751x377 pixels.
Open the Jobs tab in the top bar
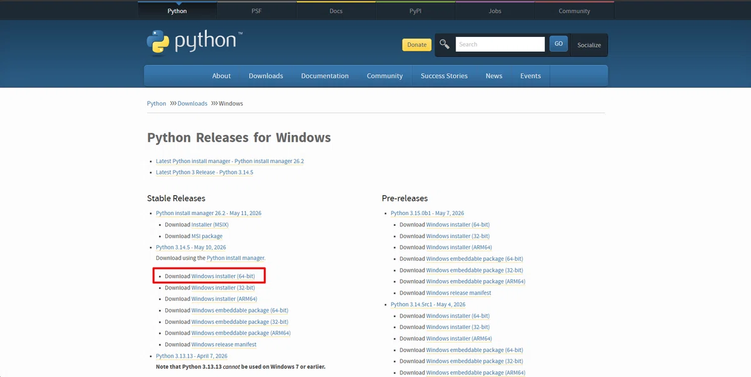click(x=495, y=11)
